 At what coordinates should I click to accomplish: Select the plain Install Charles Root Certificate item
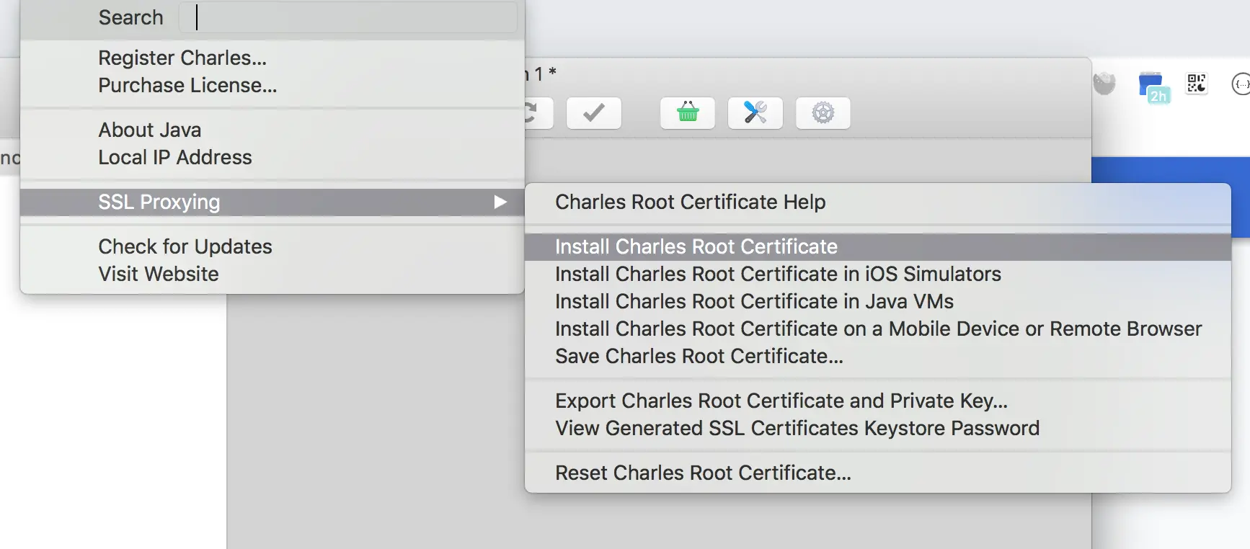pyautogui.click(x=878, y=246)
